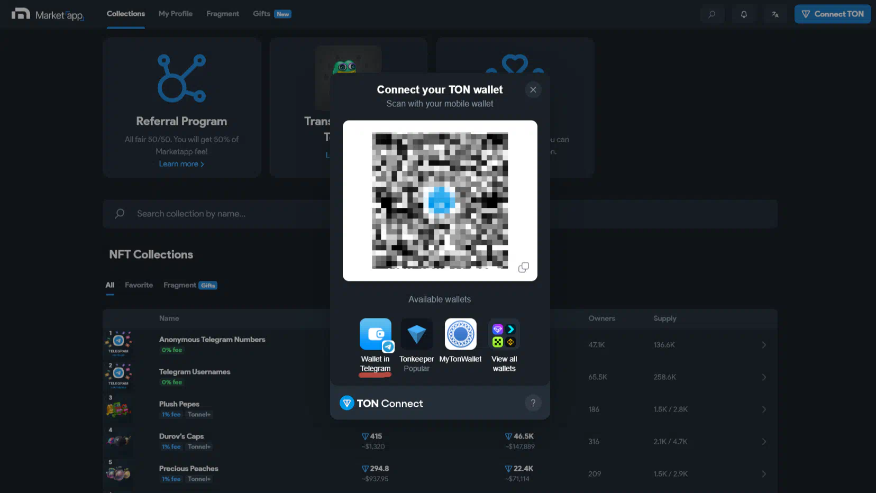The image size is (876, 493).
Task: Select Wallet in Telegram
Action: tap(376, 345)
